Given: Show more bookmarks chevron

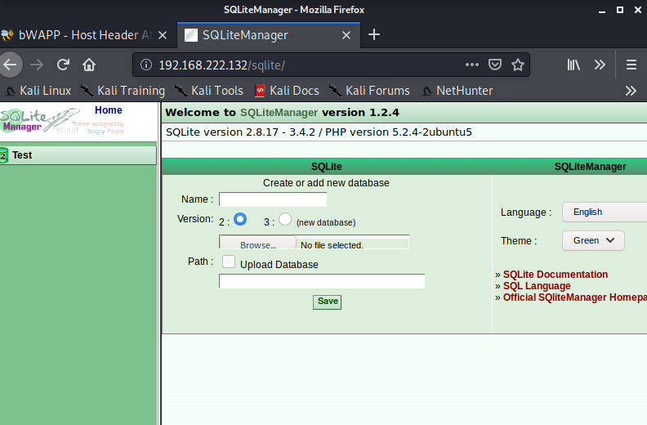Looking at the screenshot, I should tap(631, 91).
